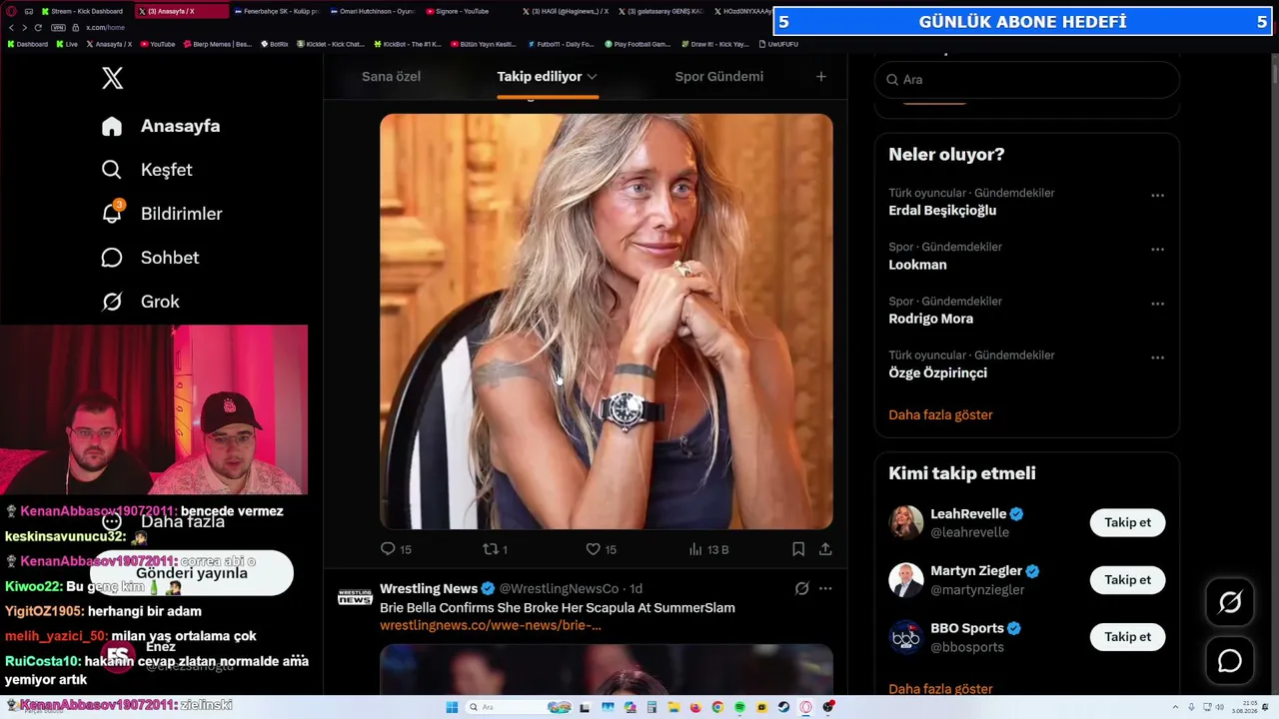Toggle the browser VPN badge
This screenshot has height=719, width=1279.
(58, 27)
